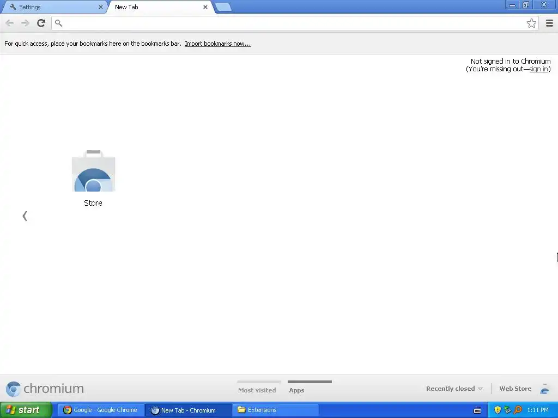The width and height of the screenshot is (558, 418).
Task: Close the New Tab tab
Action: point(205,7)
